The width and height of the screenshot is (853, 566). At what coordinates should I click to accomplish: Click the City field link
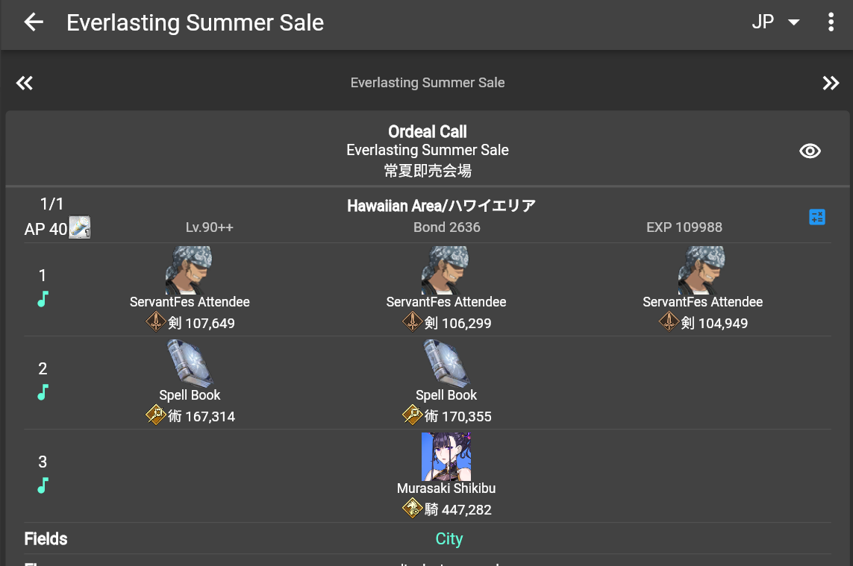pos(449,539)
